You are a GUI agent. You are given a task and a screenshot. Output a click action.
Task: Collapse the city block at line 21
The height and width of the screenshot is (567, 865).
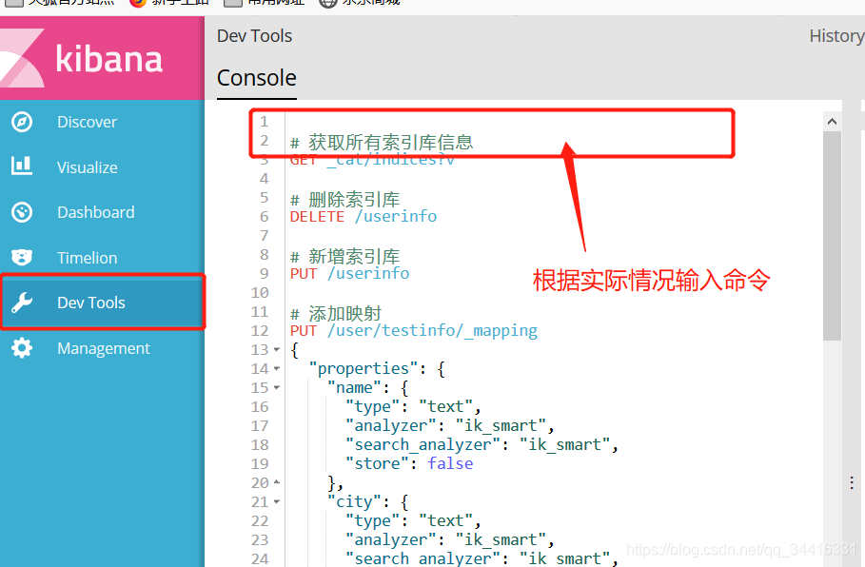[277, 502]
